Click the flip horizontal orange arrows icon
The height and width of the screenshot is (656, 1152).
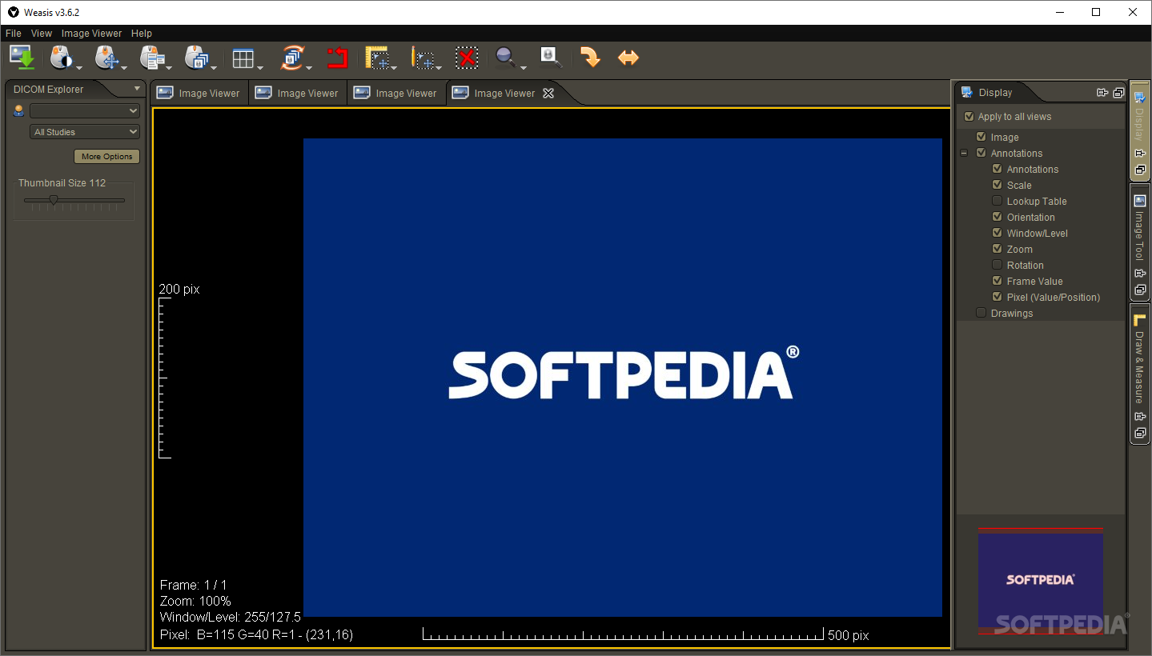coord(628,58)
